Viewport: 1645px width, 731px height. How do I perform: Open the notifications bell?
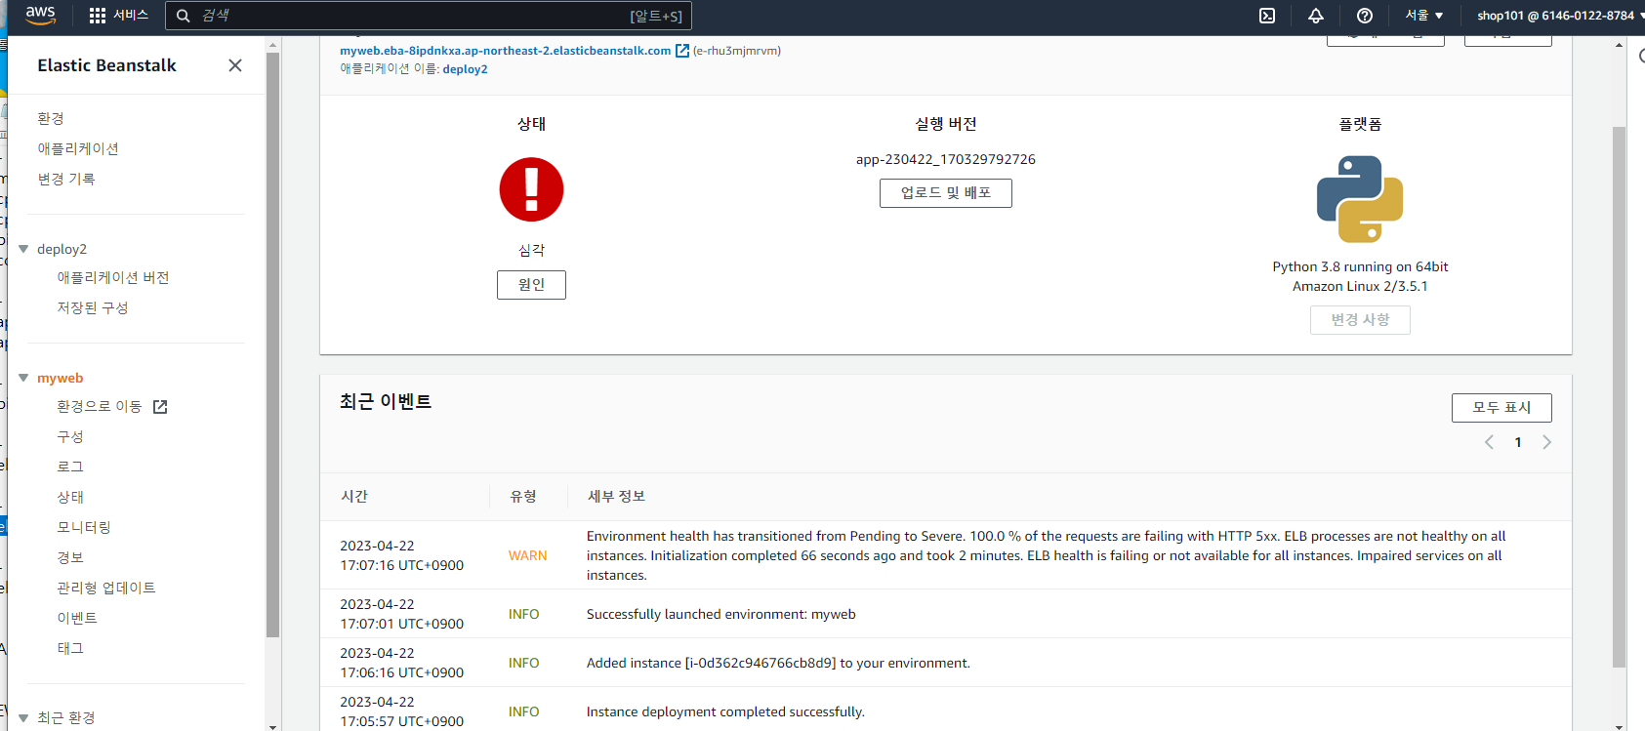pos(1316,16)
